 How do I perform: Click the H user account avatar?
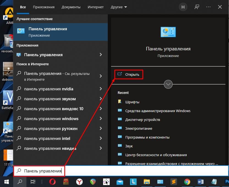[x=183, y=7]
